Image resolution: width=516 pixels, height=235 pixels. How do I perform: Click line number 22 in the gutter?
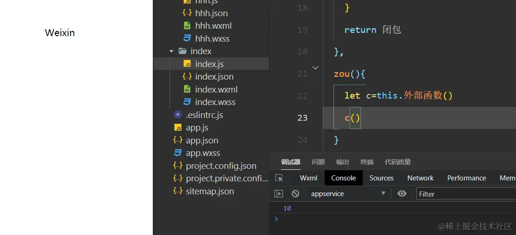302,96
